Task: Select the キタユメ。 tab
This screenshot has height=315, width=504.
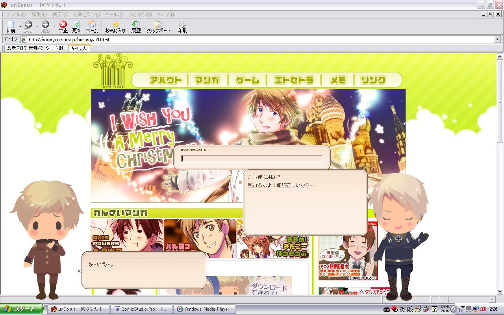Action: [x=79, y=48]
